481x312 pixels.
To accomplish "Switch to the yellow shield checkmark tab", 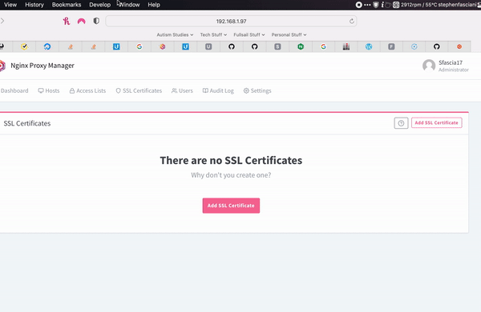I will [x=24, y=46].
